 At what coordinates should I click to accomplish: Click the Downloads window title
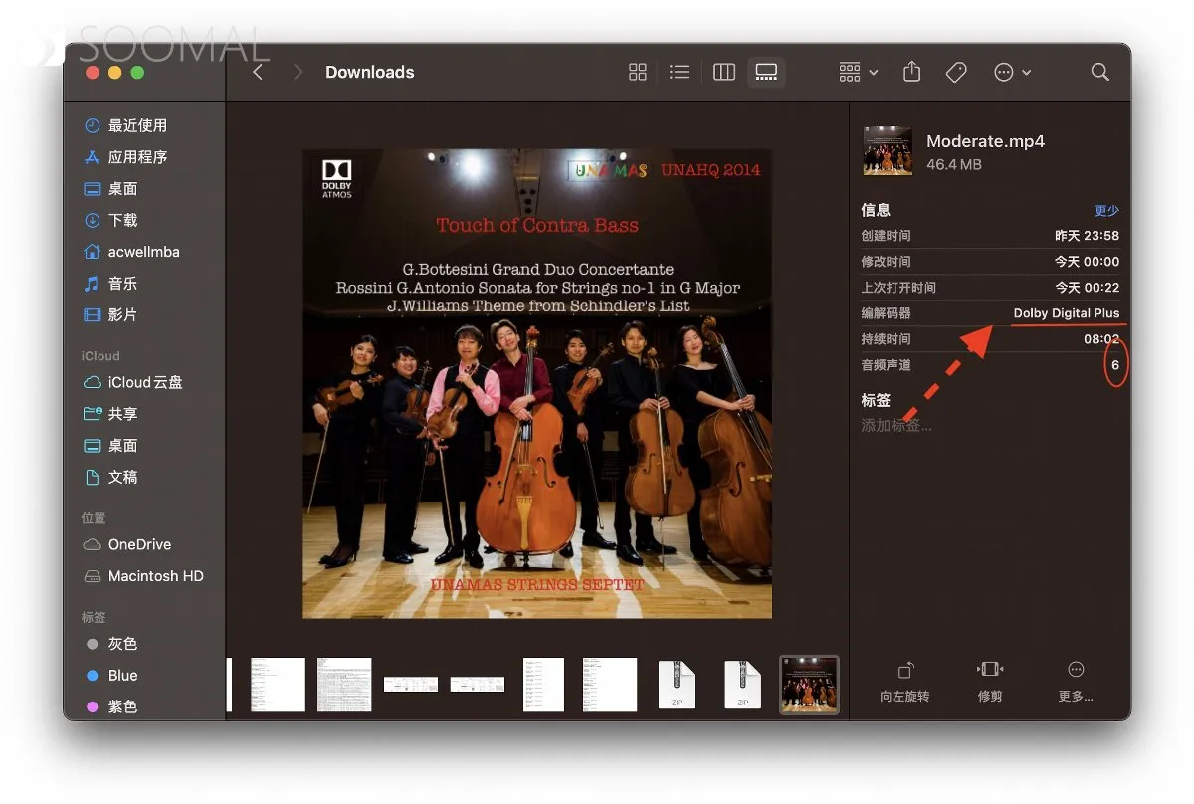[370, 72]
